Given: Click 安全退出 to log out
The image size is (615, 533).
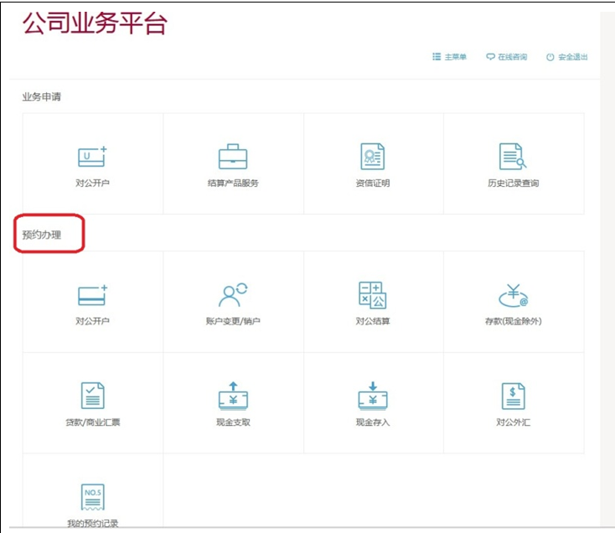Looking at the screenshot, I should 567,57.
